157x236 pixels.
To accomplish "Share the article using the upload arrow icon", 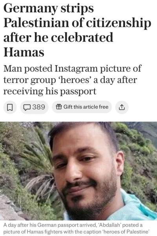I will click(x=122, y=107).
